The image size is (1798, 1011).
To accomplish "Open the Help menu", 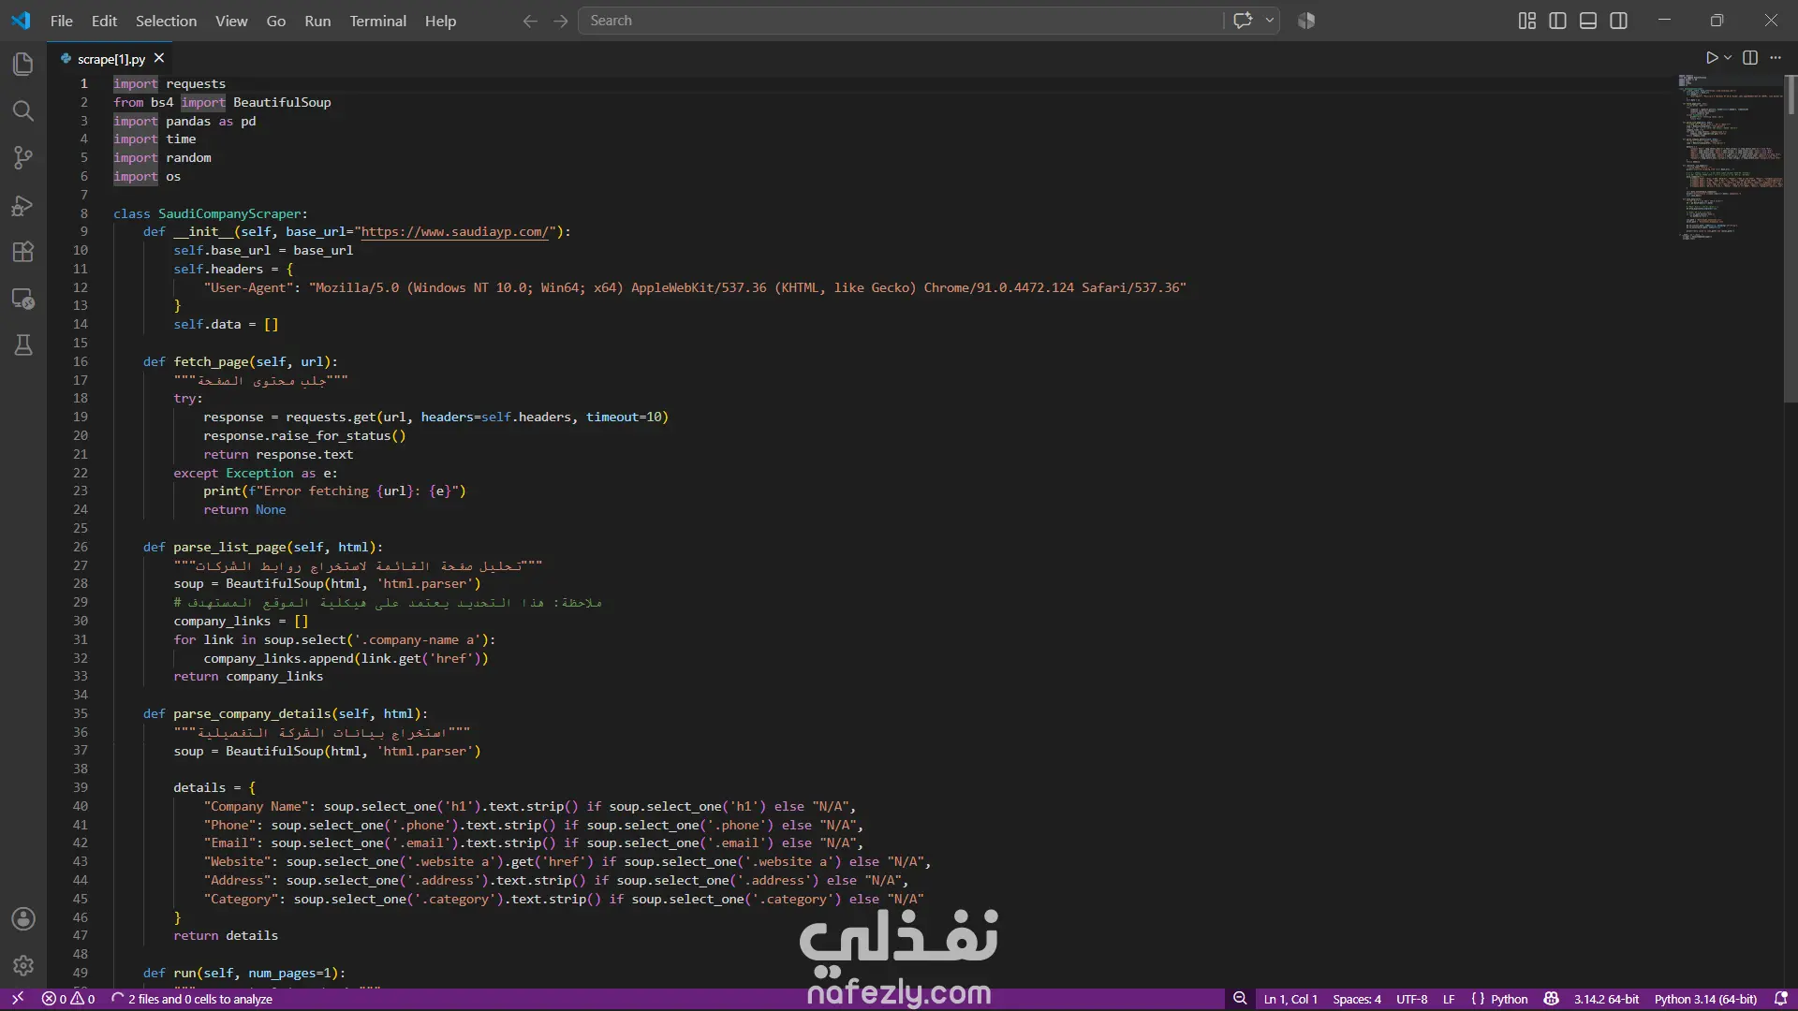I will (440, 21).
